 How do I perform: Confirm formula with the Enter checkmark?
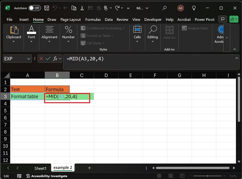pyautogui.click(x=48, y=59)
